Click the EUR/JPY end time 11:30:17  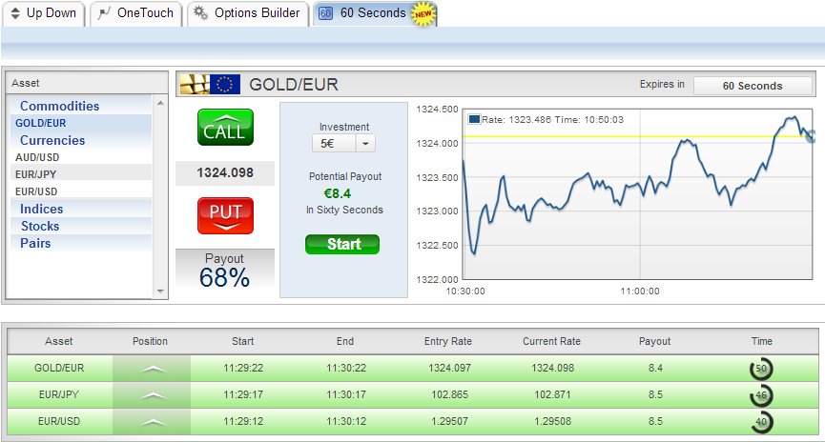(x=345, y=394)
